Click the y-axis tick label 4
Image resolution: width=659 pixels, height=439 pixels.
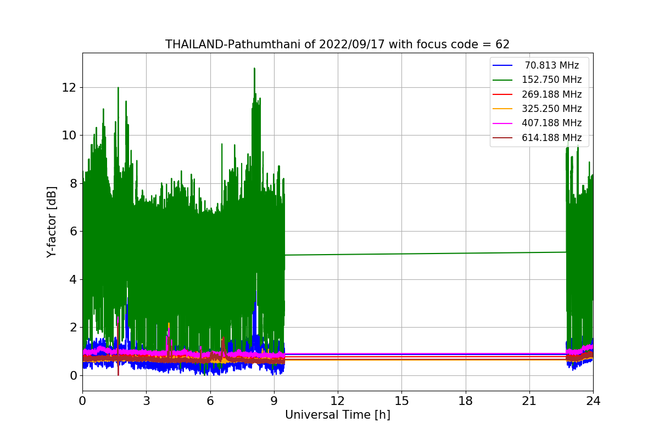pyautogui.click(x=73, y=279)
